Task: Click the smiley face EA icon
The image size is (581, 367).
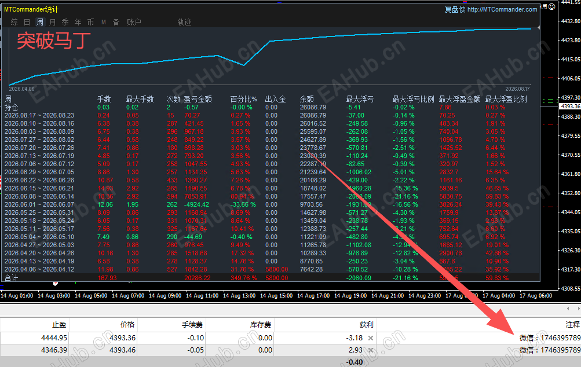Action: 552,6
